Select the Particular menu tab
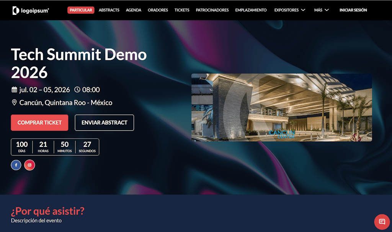The width and height of the screenshot is (392, 232). coord(81,10)
